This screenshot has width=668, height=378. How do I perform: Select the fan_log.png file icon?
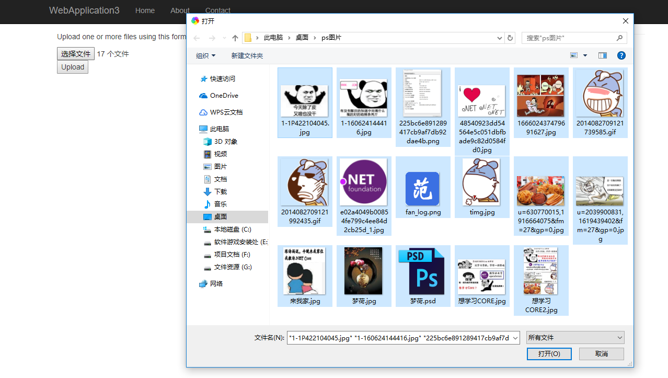click(423, 189)
